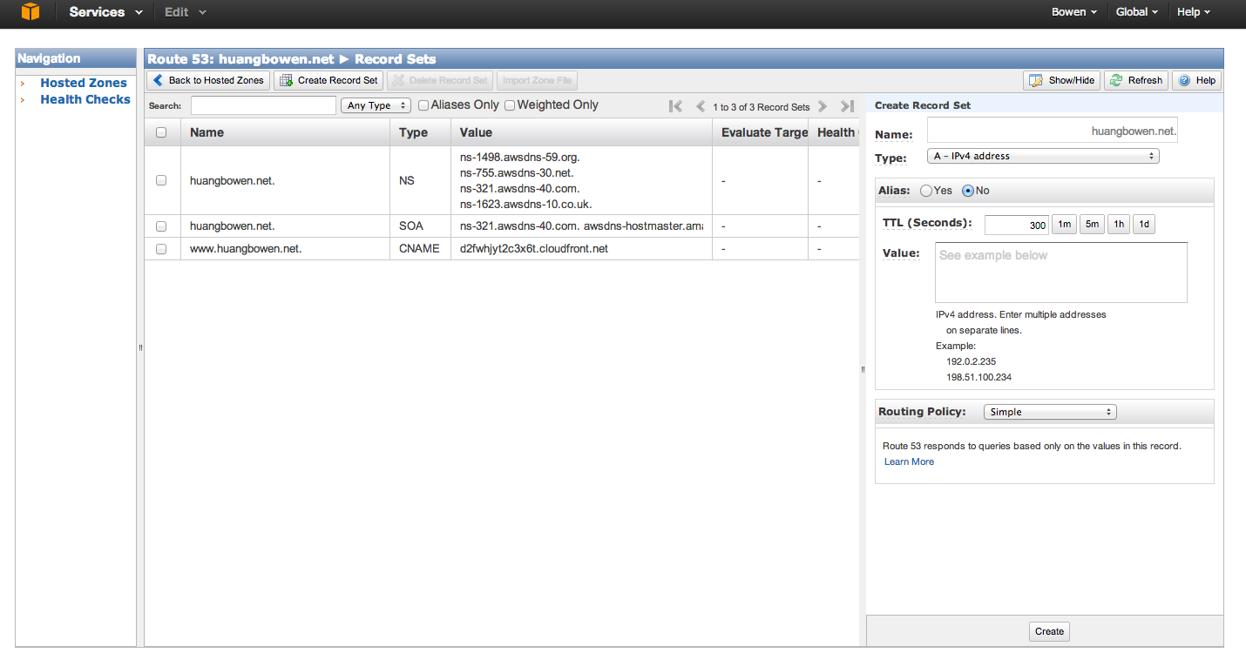Focus the Search input field
The width and height of the screenshot is (1246, 653).
click(263, 105)
